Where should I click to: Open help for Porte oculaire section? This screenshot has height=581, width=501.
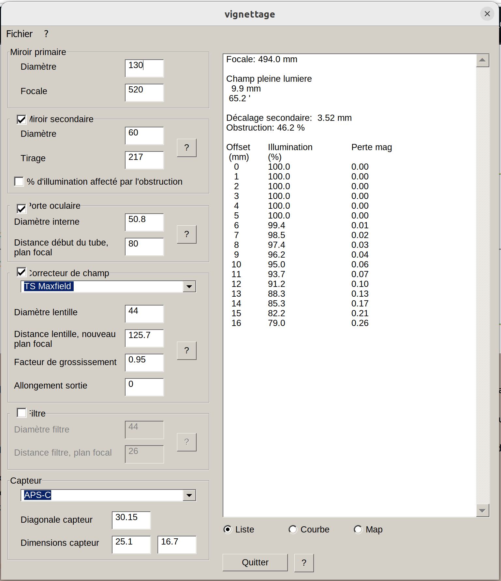186,234
